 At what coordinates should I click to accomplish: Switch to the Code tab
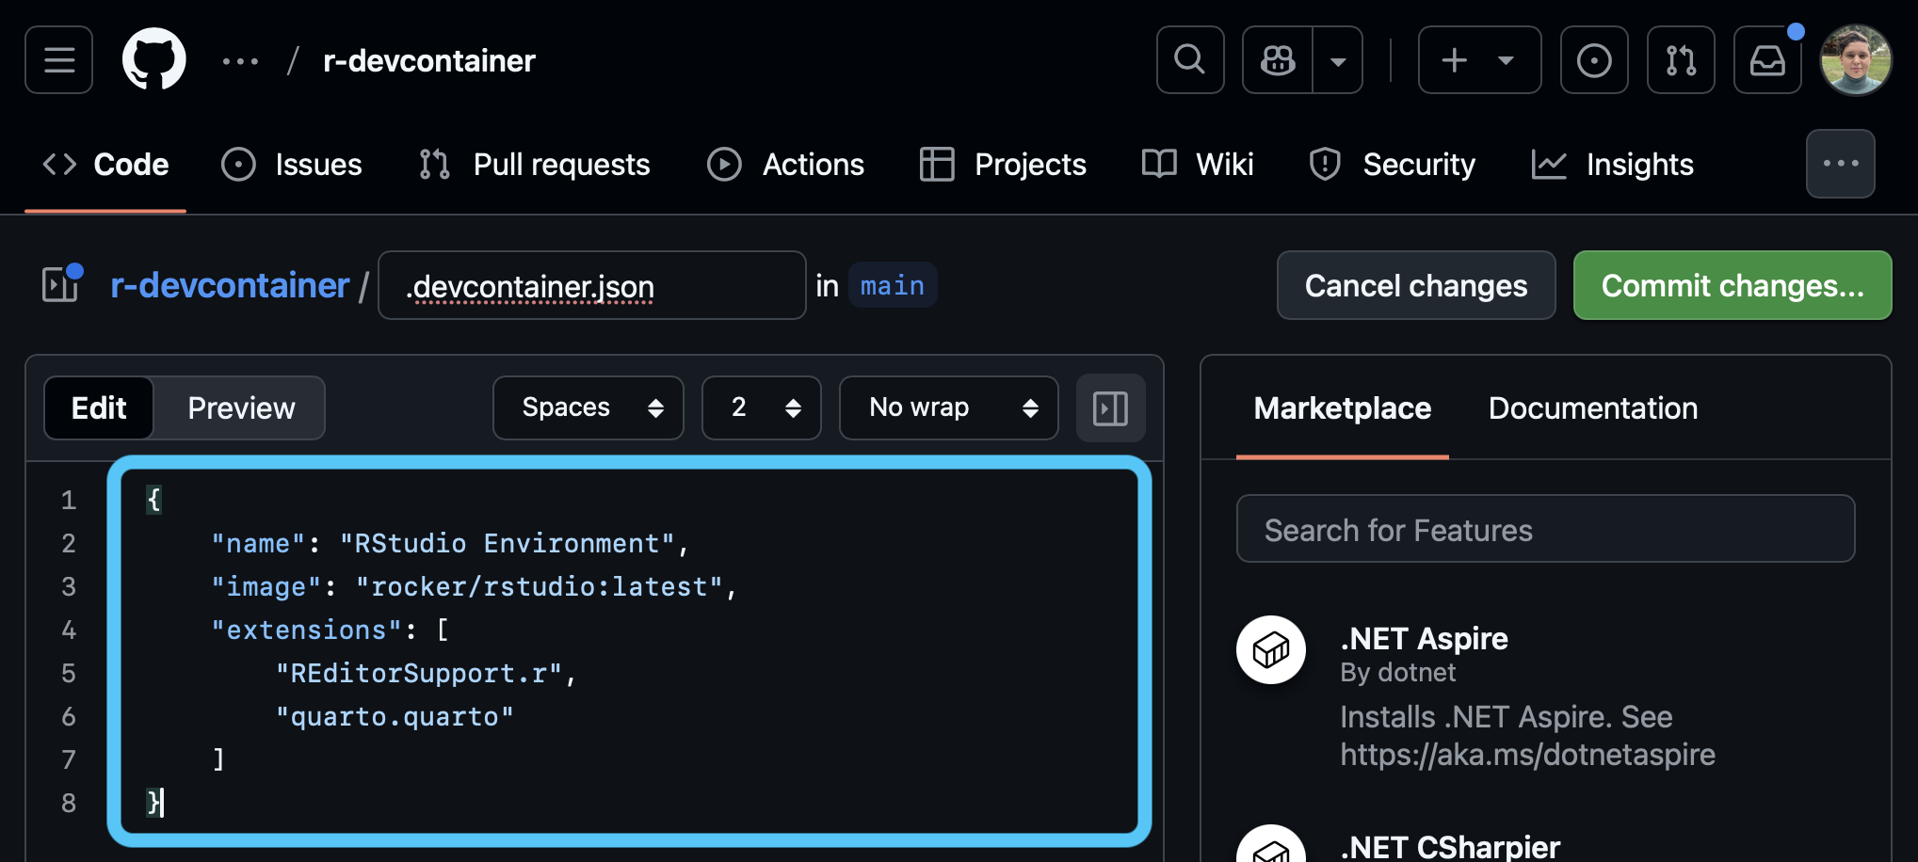pos(105,165)
